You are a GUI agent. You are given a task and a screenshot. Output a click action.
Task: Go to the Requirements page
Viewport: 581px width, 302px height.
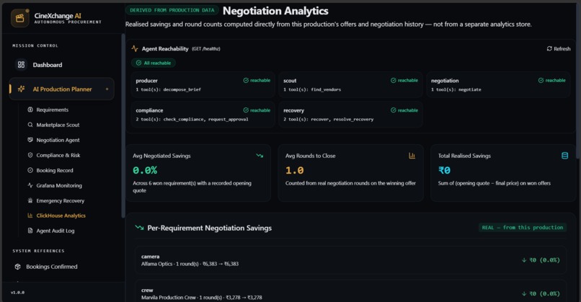click(x=52, y=110)
